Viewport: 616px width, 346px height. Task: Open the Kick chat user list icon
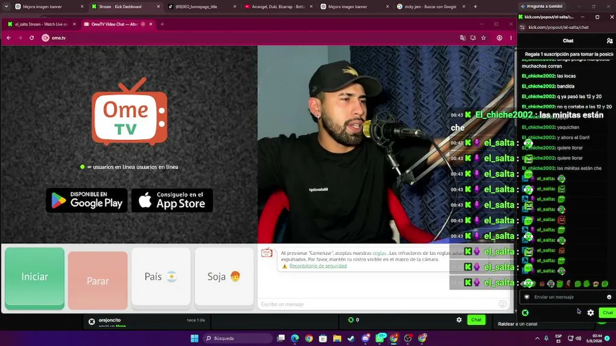tap(610, 41)
